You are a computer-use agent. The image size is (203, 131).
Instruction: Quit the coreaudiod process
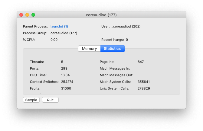pyautogui.click(x=50, y=100)
